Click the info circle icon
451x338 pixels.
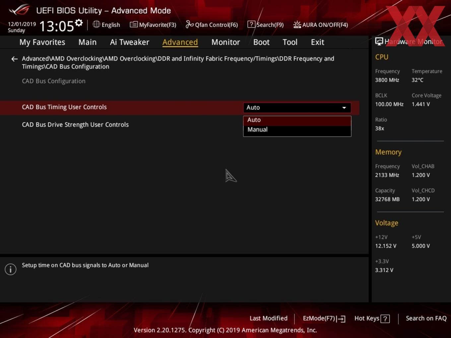(x=11, y=269)
